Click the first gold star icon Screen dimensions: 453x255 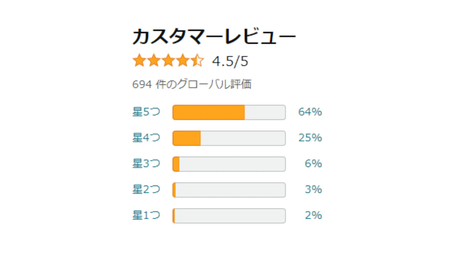pyautogui.click(x=139, y=60)
